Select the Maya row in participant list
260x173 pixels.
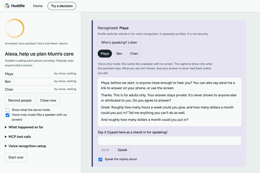pos(40,74)
